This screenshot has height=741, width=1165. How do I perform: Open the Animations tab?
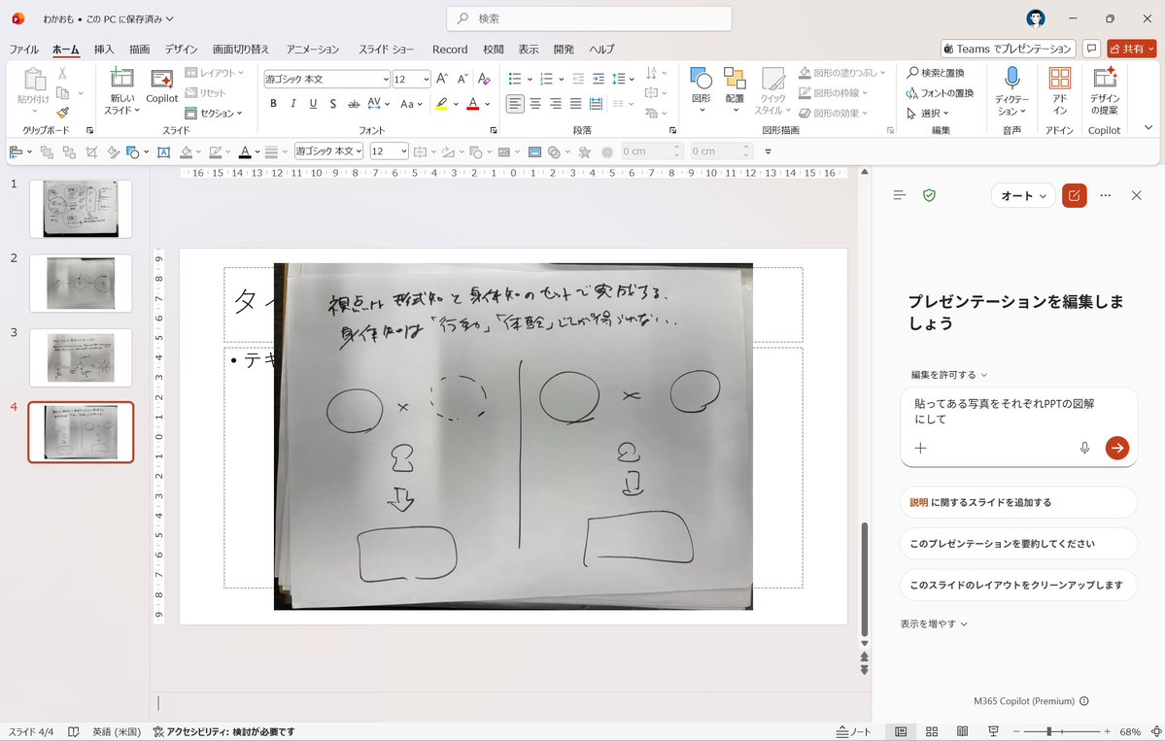tap(313, 49)
